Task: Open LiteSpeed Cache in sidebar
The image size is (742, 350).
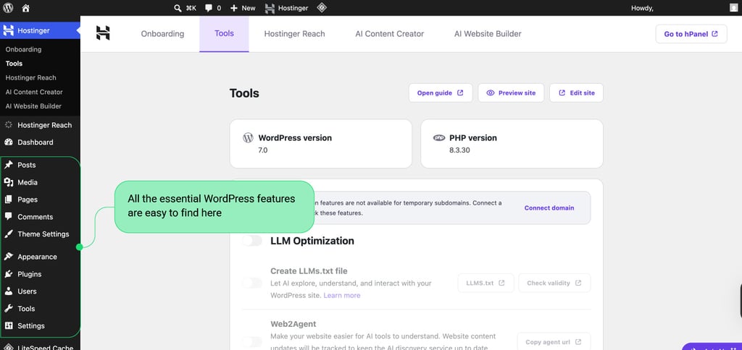Action: click(x=41, y=346)
